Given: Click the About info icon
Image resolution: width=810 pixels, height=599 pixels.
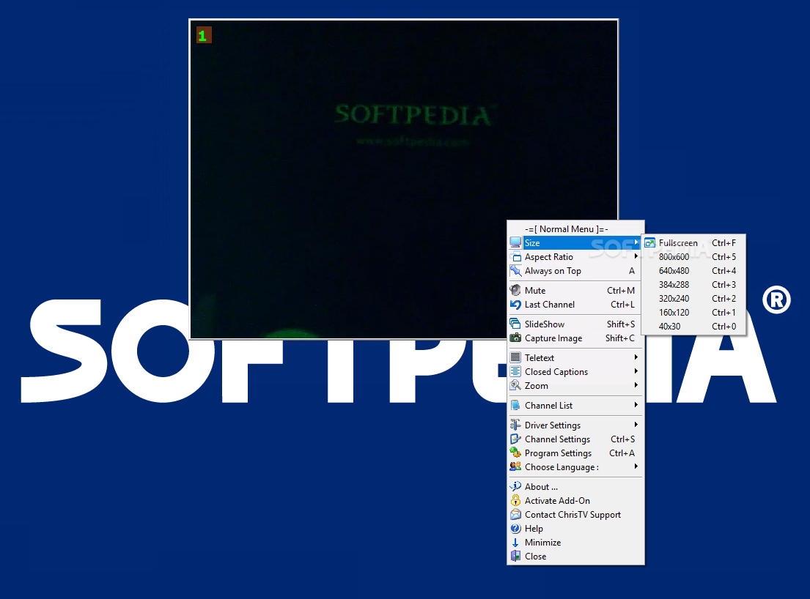Looking at the screenshot, I should 515,486.
